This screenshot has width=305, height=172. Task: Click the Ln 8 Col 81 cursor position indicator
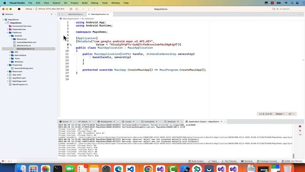pos(266,114)
